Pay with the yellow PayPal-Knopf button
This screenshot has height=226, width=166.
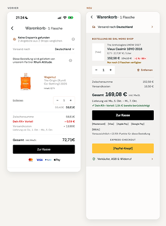[x=123, y=148]
